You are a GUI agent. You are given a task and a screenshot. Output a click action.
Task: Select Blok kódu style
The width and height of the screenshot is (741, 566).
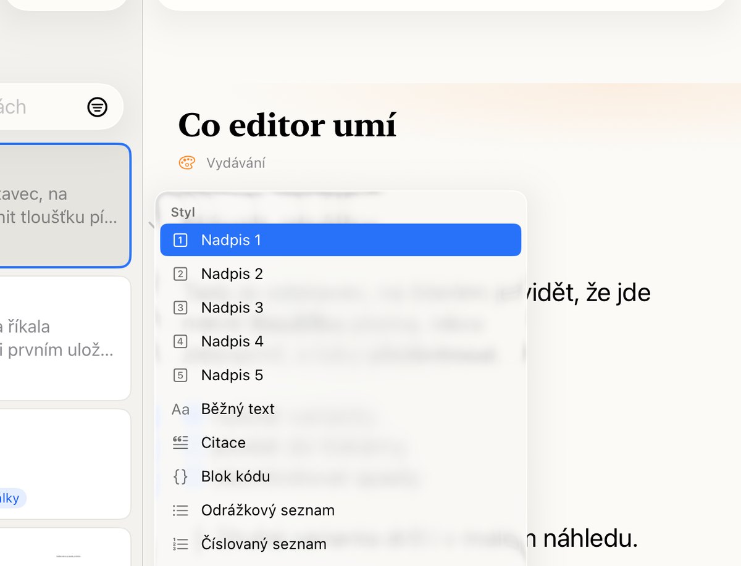pyautogui.click(x=340, y=477)
